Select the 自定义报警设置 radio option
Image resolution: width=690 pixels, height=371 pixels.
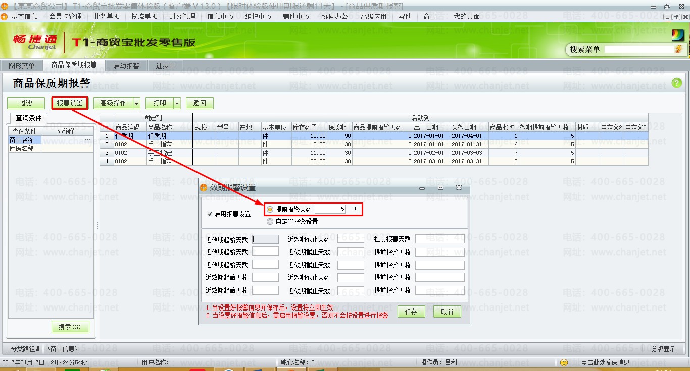(270, 221)
